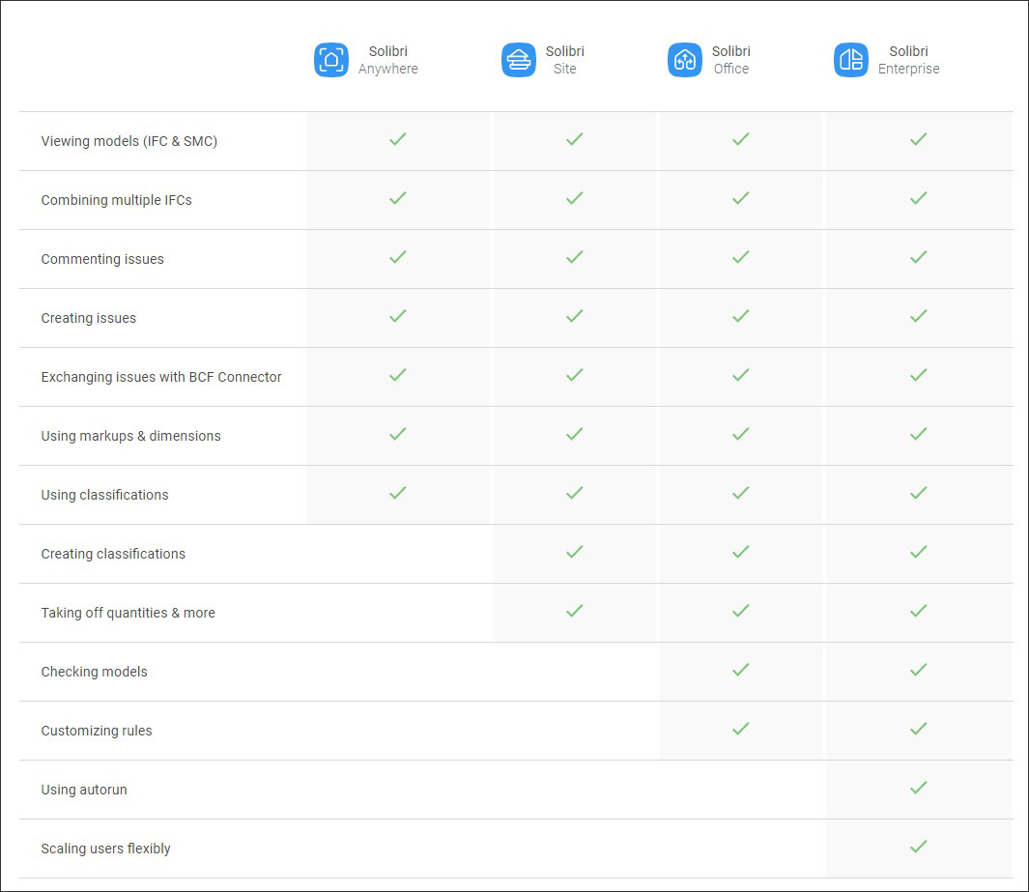The height and width of the screenshot is (892, 1029).
Task: Select 'Exchanging issues with BCF Connector' label
Action: coord(161,377)
